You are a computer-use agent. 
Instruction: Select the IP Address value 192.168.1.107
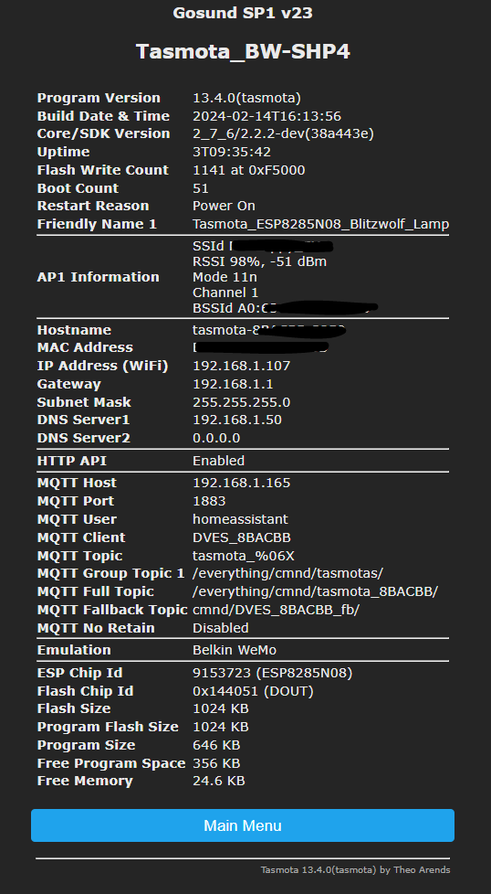pos(241,366)
